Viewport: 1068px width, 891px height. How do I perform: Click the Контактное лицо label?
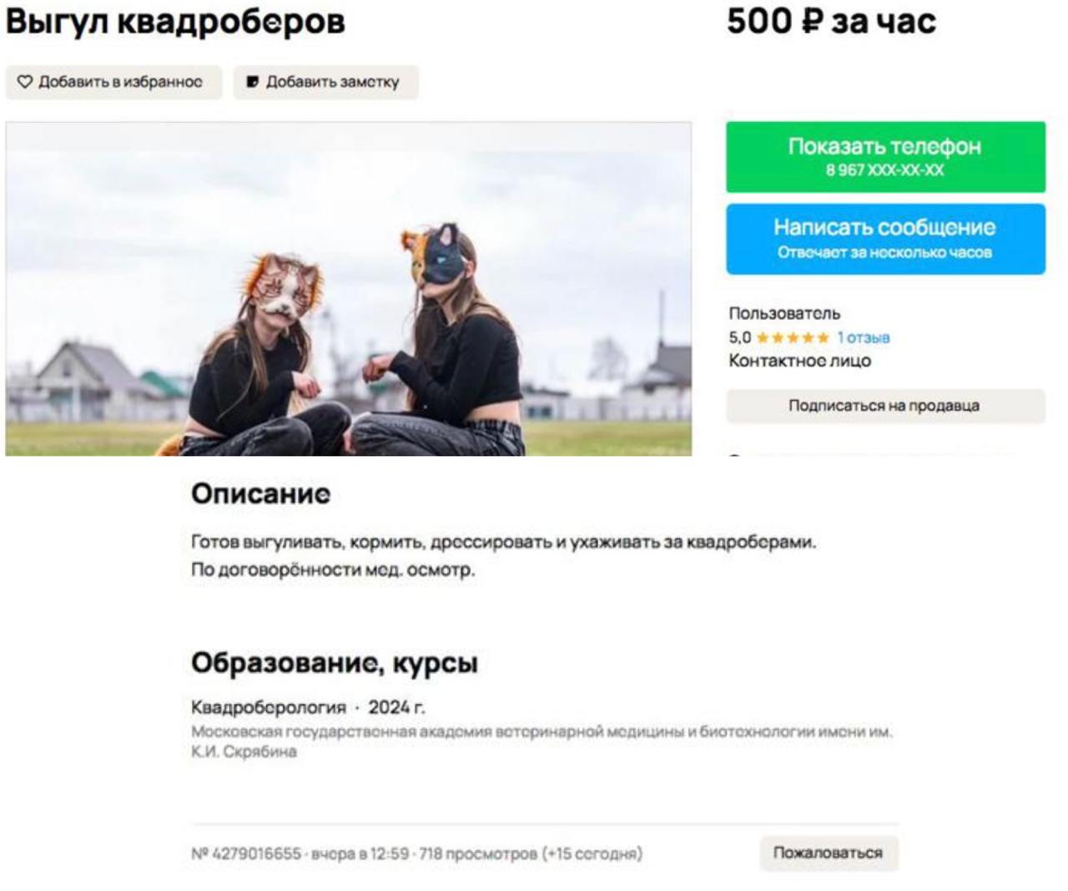click(x=799, y=361)
